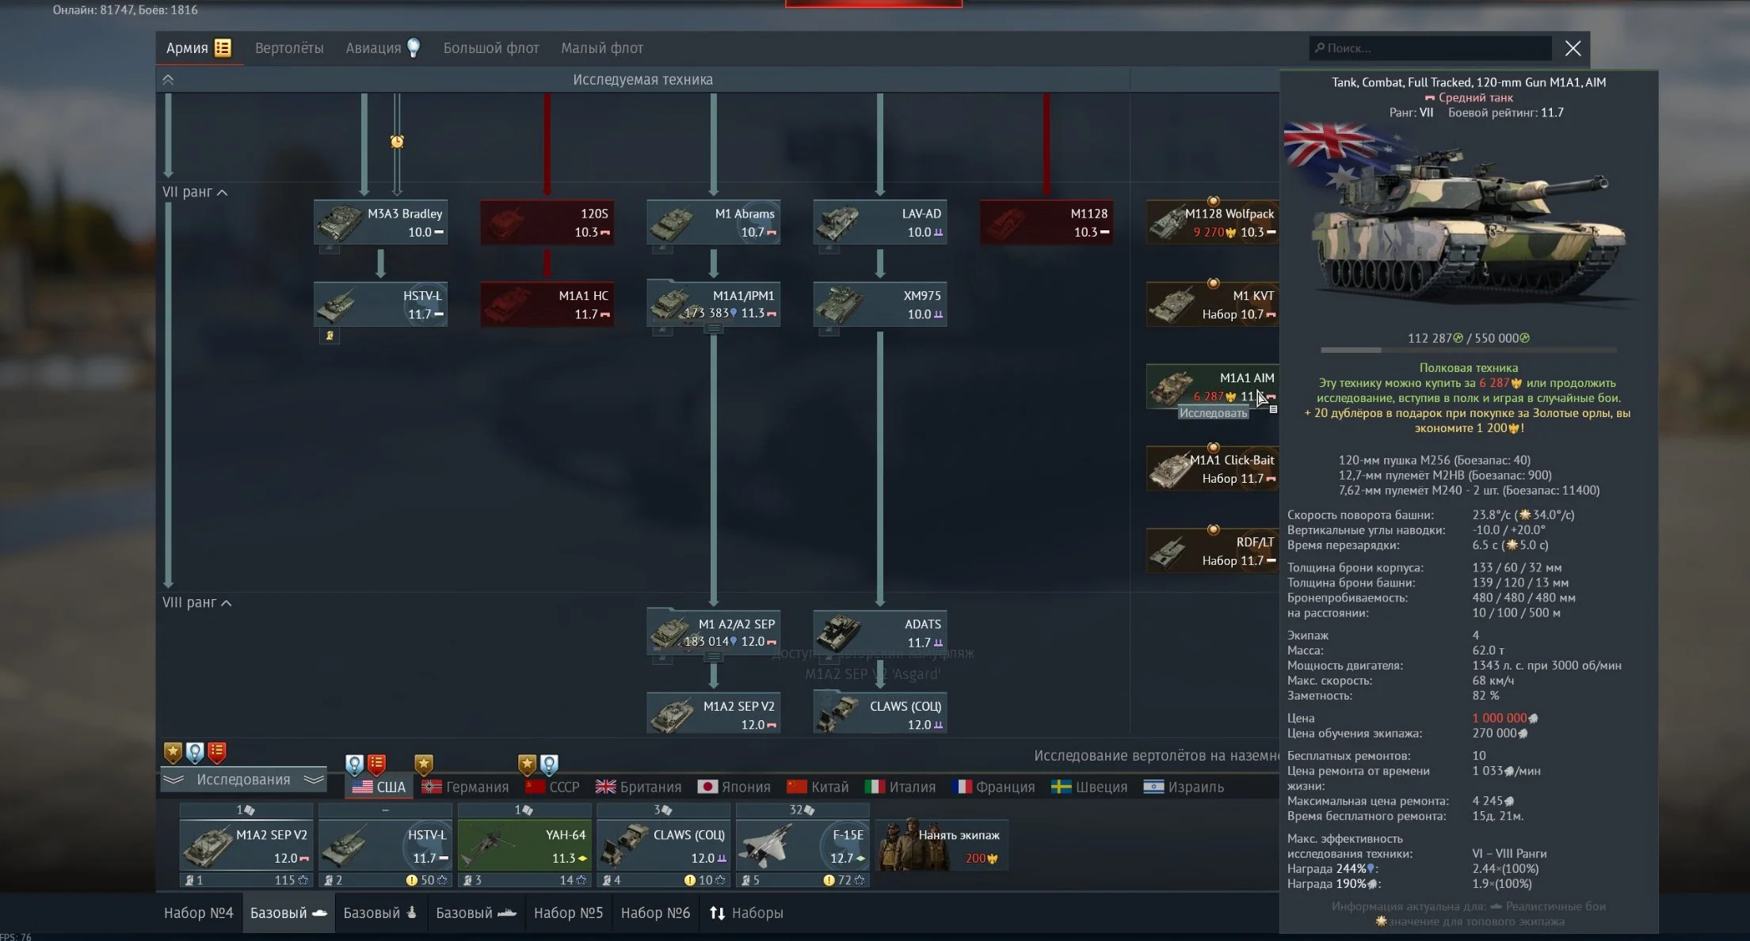Select the F-15E crew slot
1750x941 pixels.
(x=802, y=845)
